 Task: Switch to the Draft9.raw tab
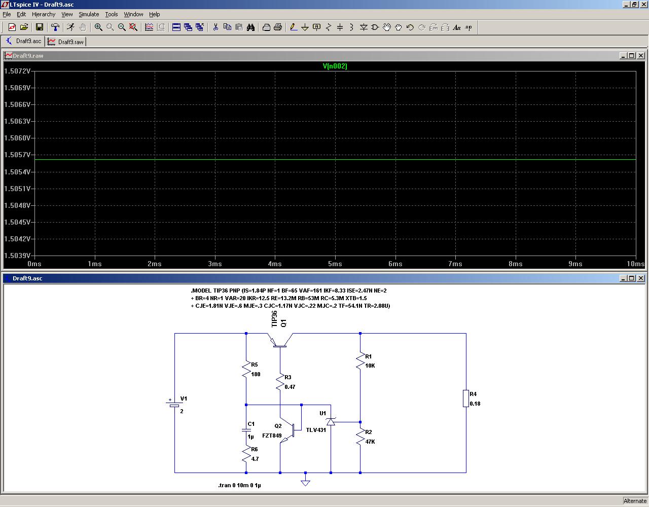[66, 42]
